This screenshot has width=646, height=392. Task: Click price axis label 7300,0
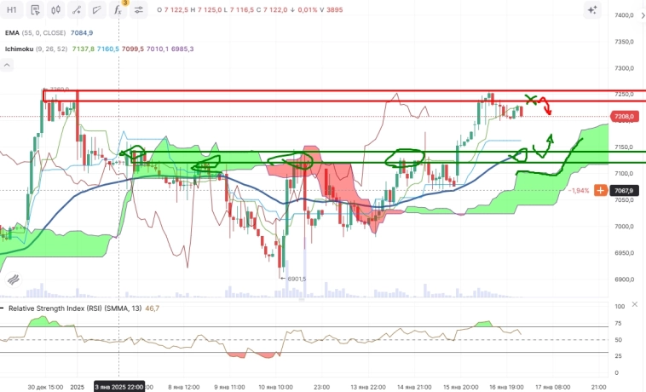point(624,68)
